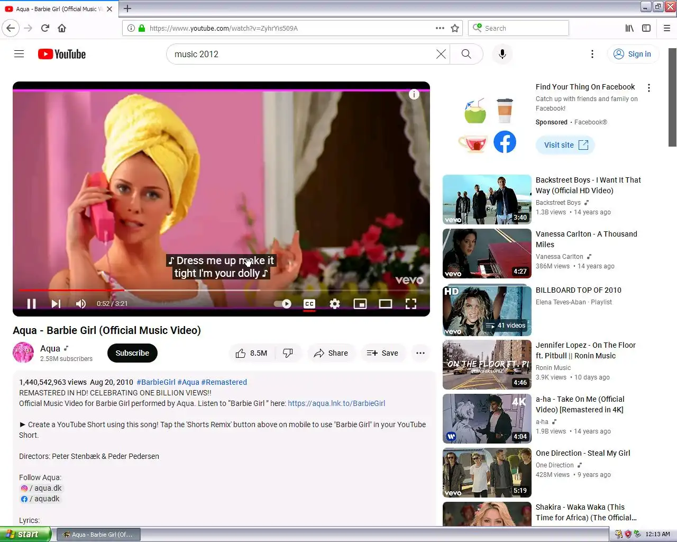Click the browser Search field

point(518,28)
